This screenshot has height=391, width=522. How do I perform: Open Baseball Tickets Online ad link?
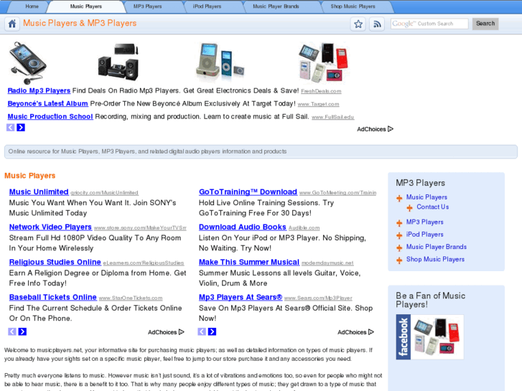point(53,297)
